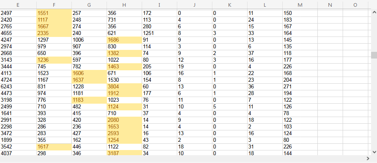The image size is (377, 163).
Task: Select highlighted cell 2080
Action: tap(124, 120)
